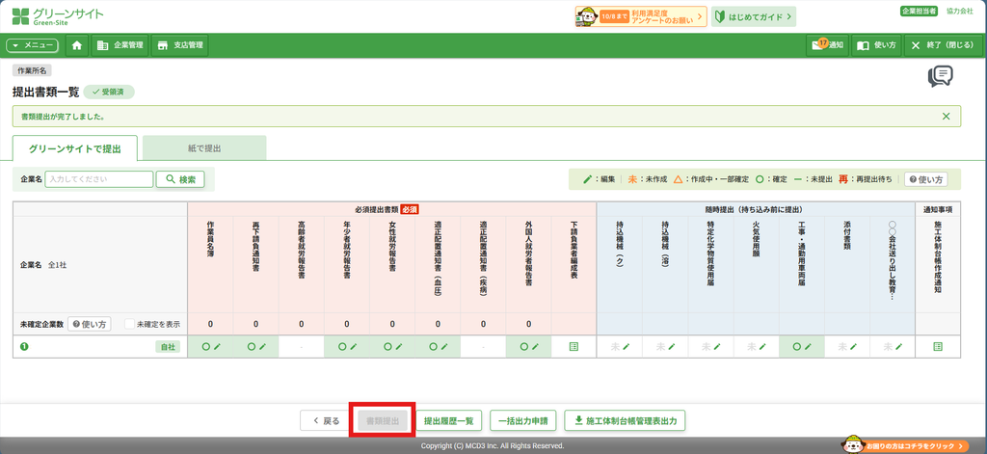Click 一括出力申請 button
This screenshot has width=987, height=454.
click(523, 421)
